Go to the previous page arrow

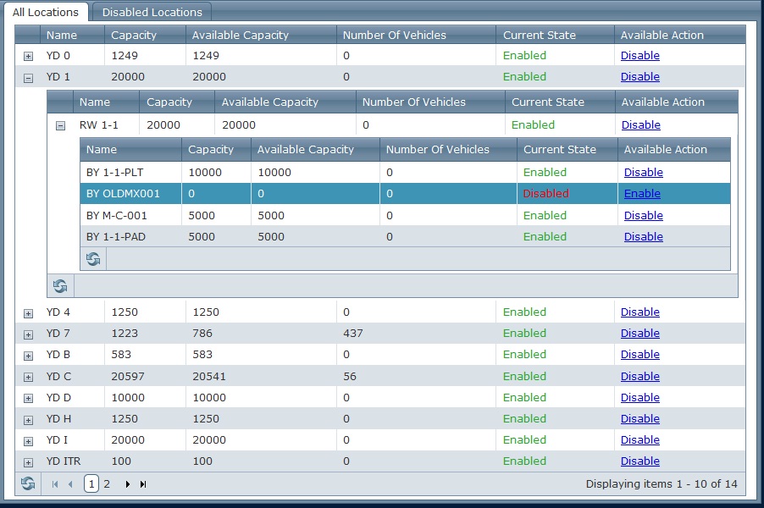(70, 484)
